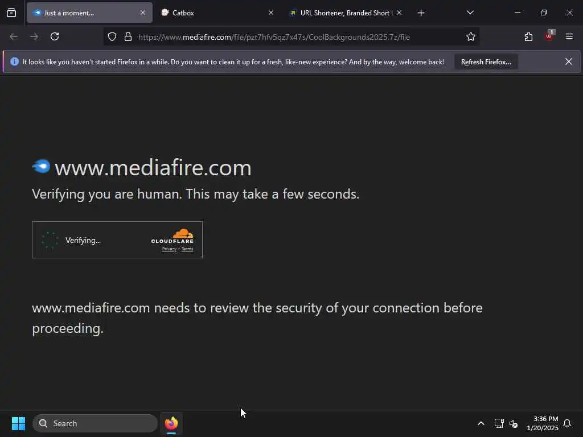View site security lock icon
The image size is (583, 437).
pos(128,37)
